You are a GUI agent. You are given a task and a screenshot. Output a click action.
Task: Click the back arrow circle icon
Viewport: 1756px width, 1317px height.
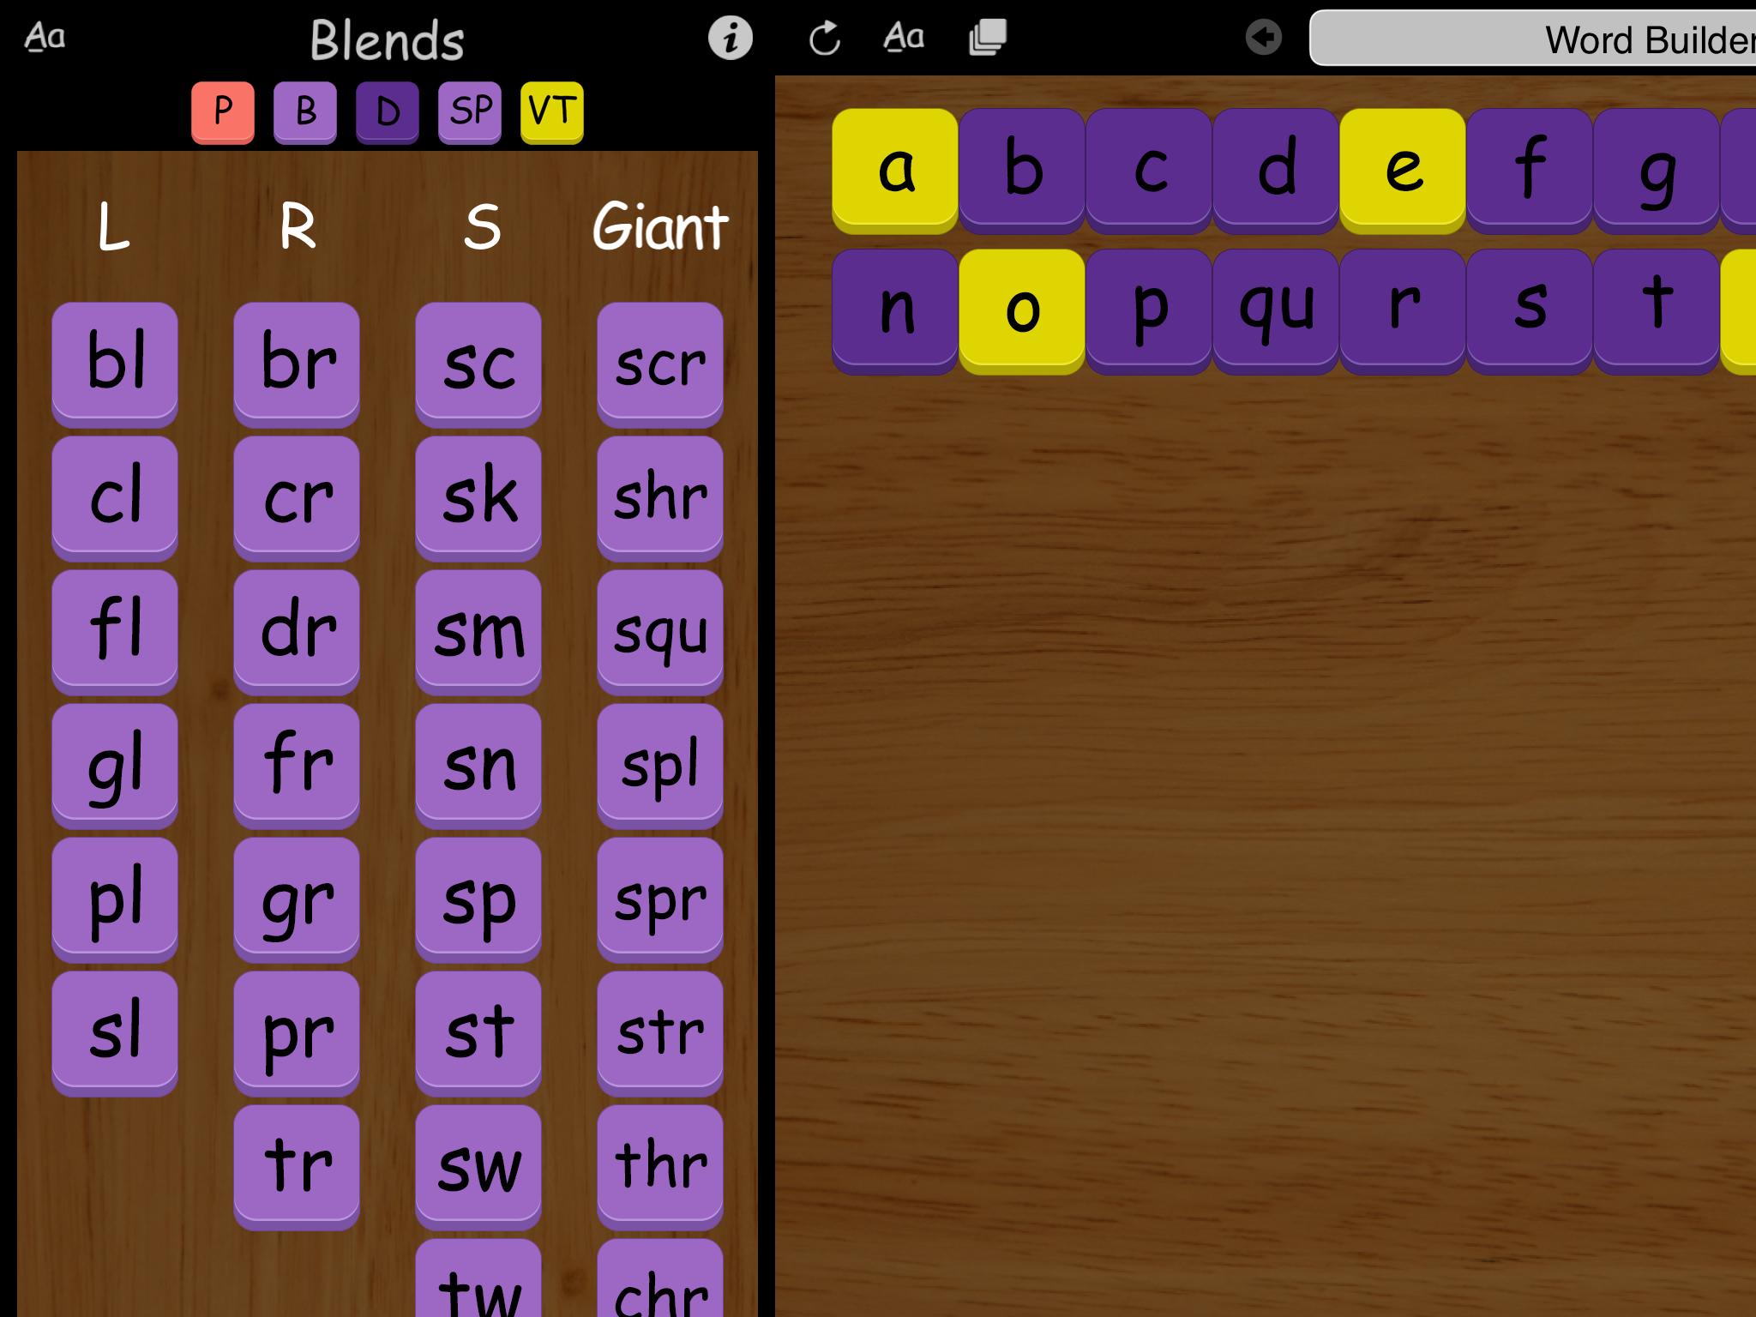1263,38
